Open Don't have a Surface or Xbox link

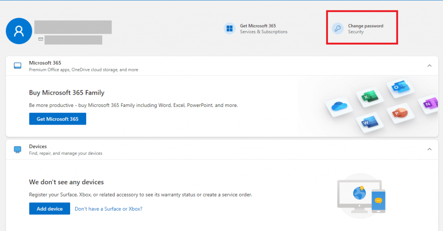[x=109, y=209]
